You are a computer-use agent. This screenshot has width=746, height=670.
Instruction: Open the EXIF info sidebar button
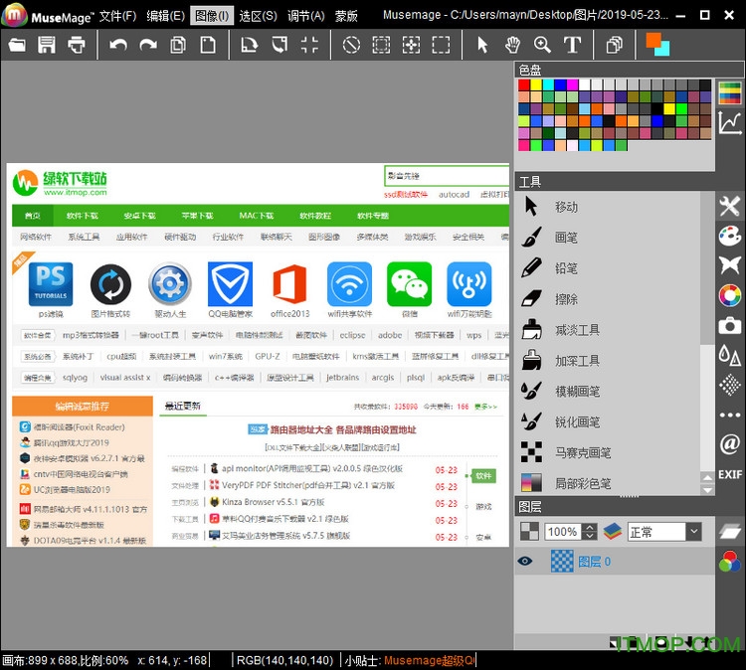tap(730, 474)
